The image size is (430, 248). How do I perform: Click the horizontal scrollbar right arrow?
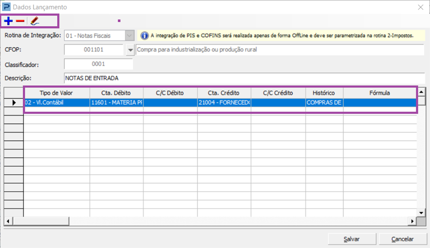[412, 221]
